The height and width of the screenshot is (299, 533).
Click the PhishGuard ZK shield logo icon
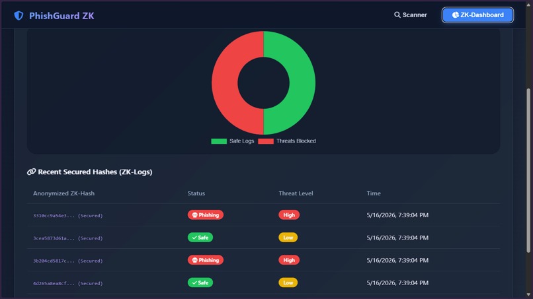click(x=19, y=16)
